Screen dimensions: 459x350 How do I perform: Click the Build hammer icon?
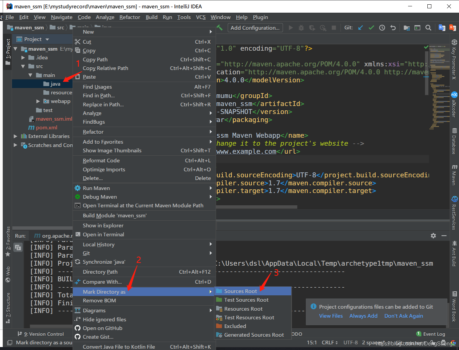point(220,27)
